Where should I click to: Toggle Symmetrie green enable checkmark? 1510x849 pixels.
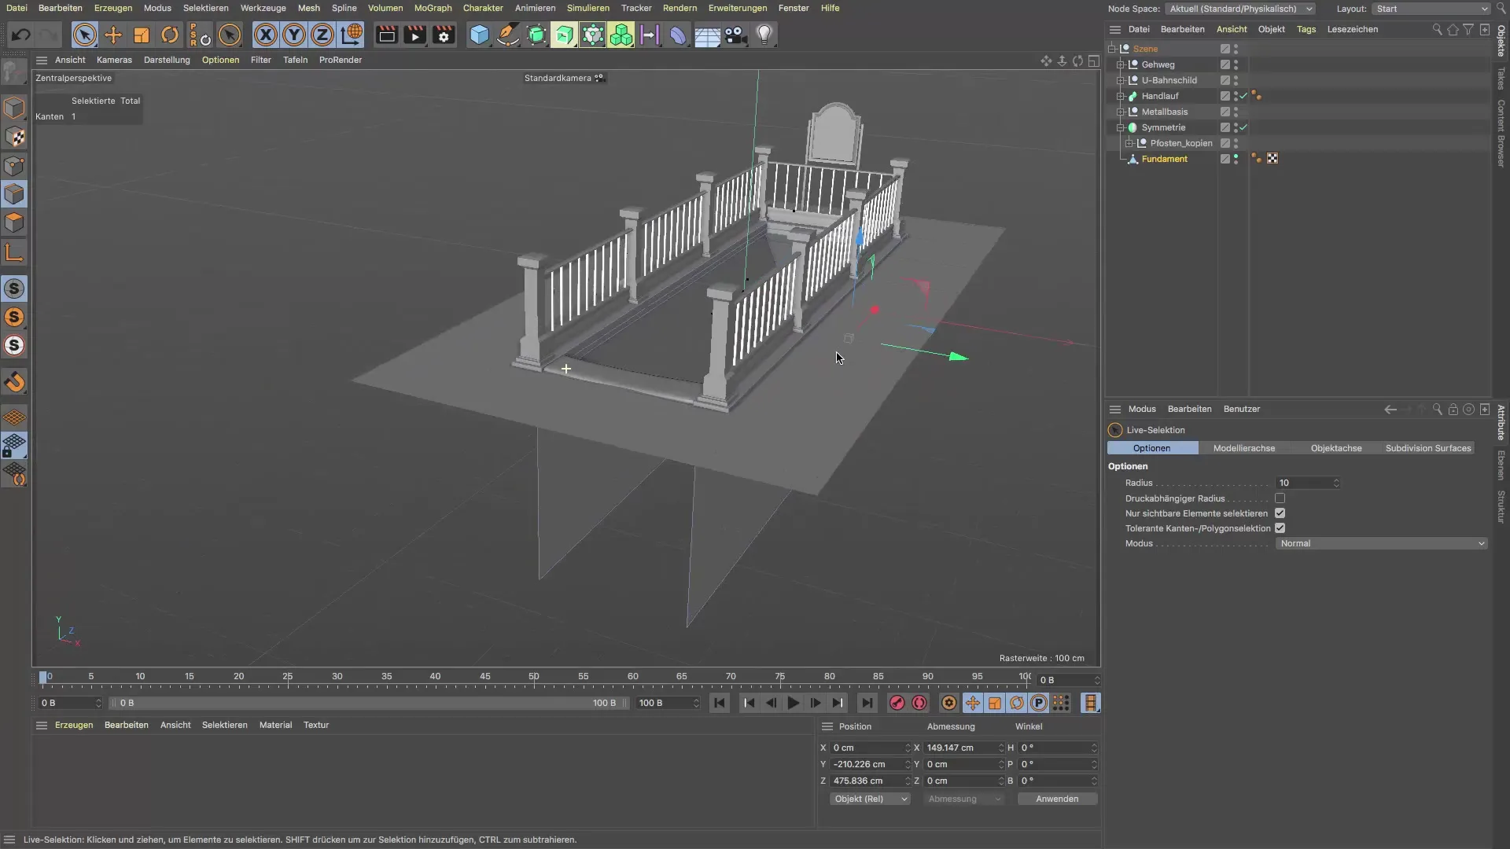click(x=1243, y=127)
